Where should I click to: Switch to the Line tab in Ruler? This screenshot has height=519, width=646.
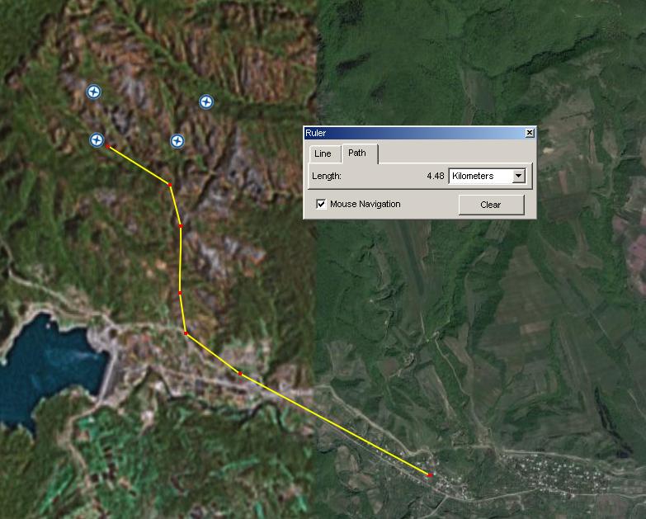323,153
